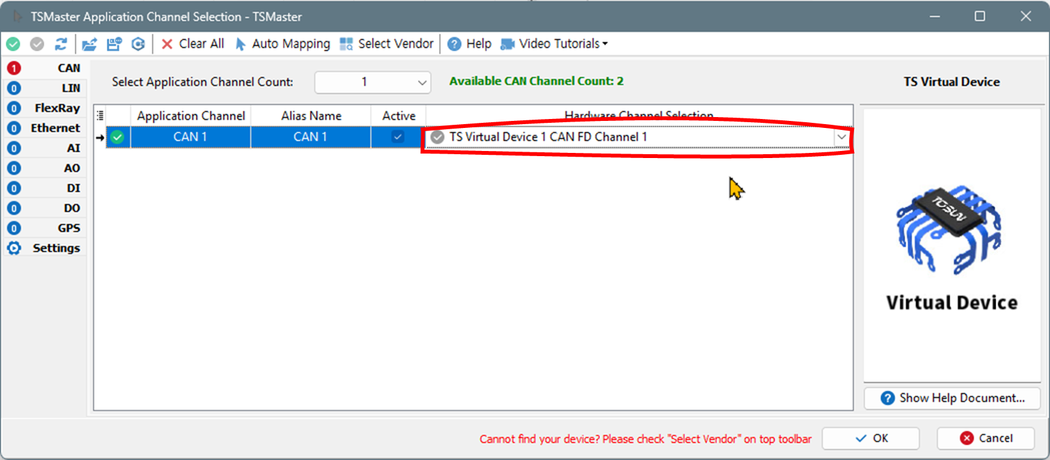Image resolution: width=1050 pixels, height=460 pixels.
Task: Click the hexagon reset icon in toolbar
Action: click(138, 44)
